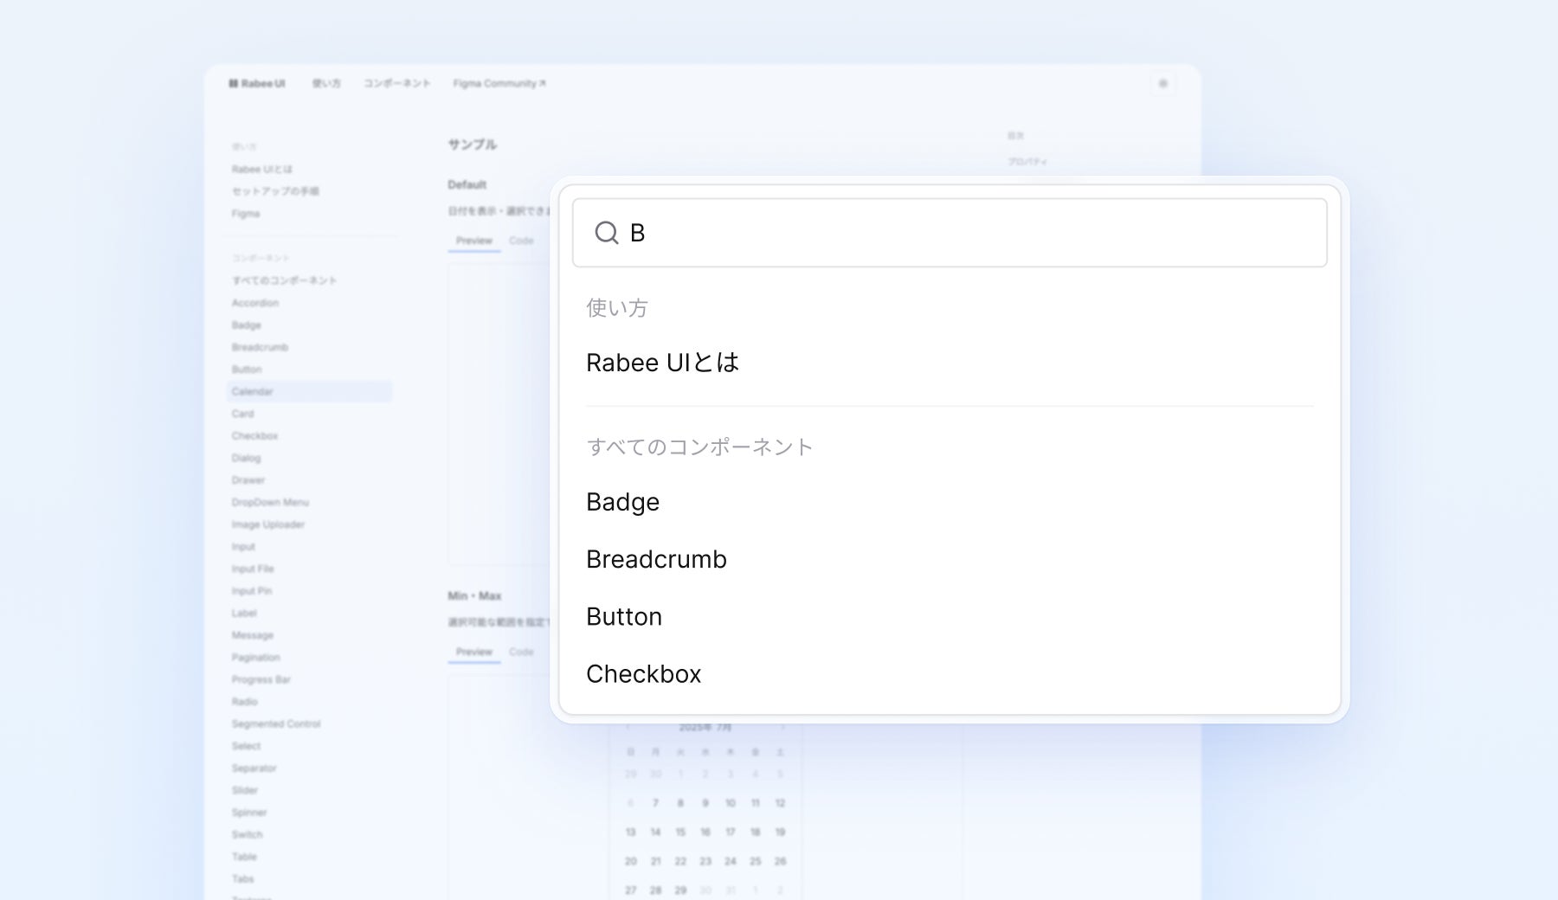Open the Figma Community external link
This screenshot has height=900, width=1558.
[x=499, y=84]
